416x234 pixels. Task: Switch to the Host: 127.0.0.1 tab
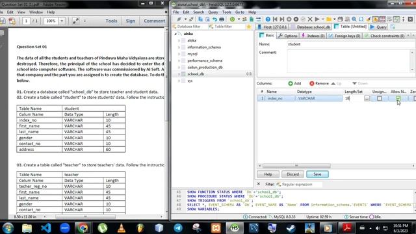click(272, 27)
